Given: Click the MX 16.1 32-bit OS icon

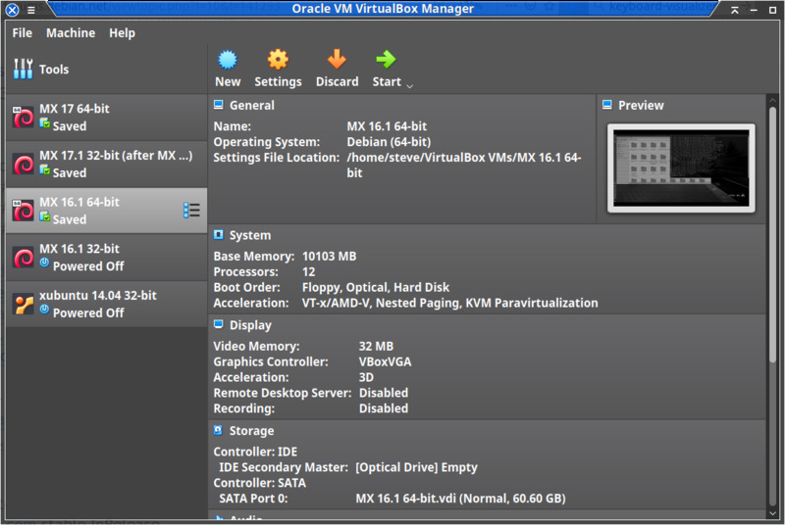Looking at the screenshot, I should tap(24, 258).
